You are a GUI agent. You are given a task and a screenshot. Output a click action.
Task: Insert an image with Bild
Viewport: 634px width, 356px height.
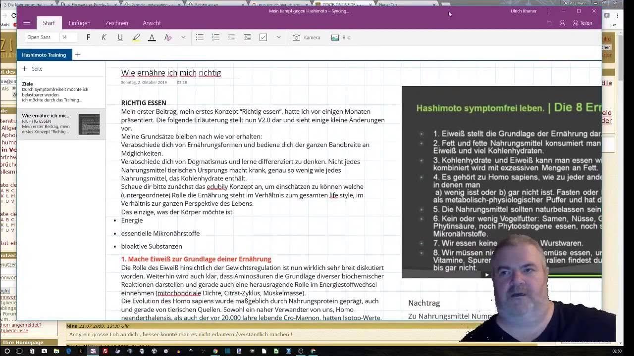pyautogui.click(x=341, y=38)
